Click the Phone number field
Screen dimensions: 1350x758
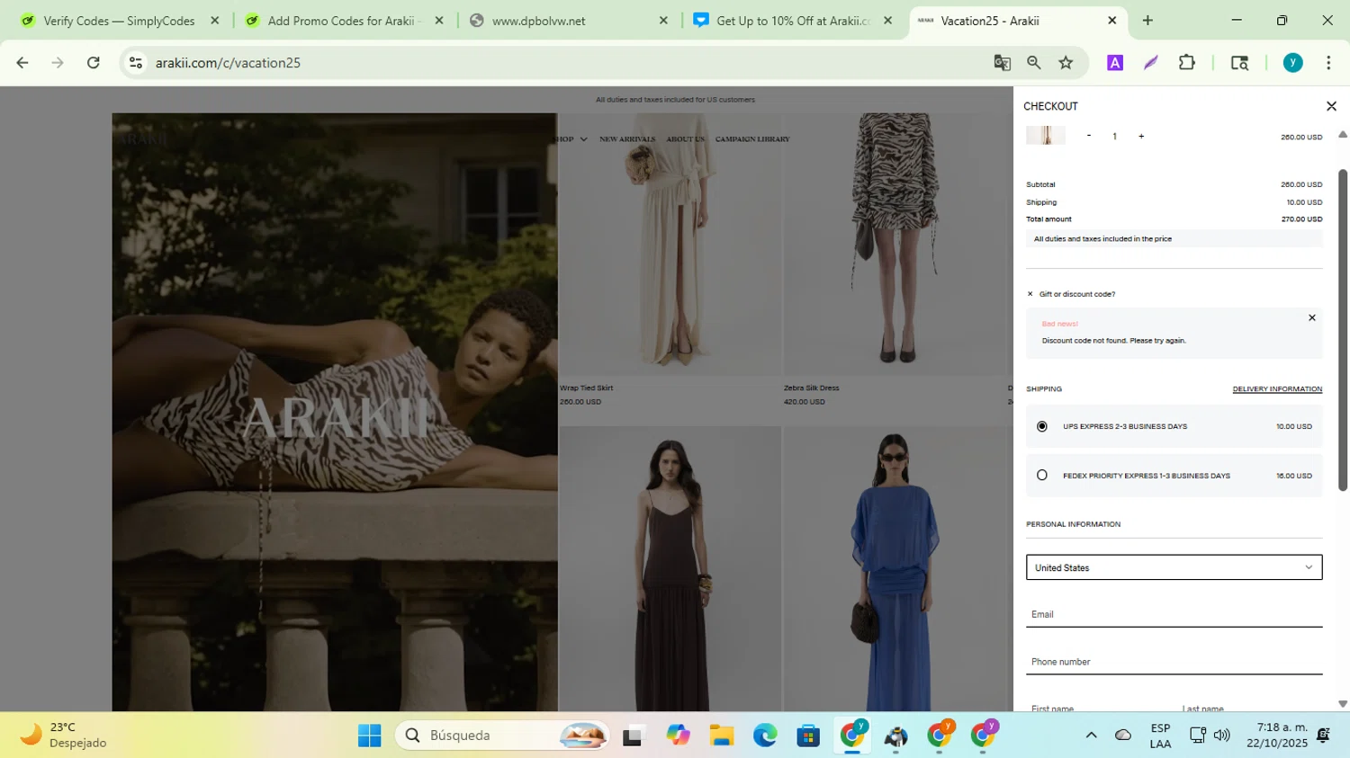[1174, 662]
